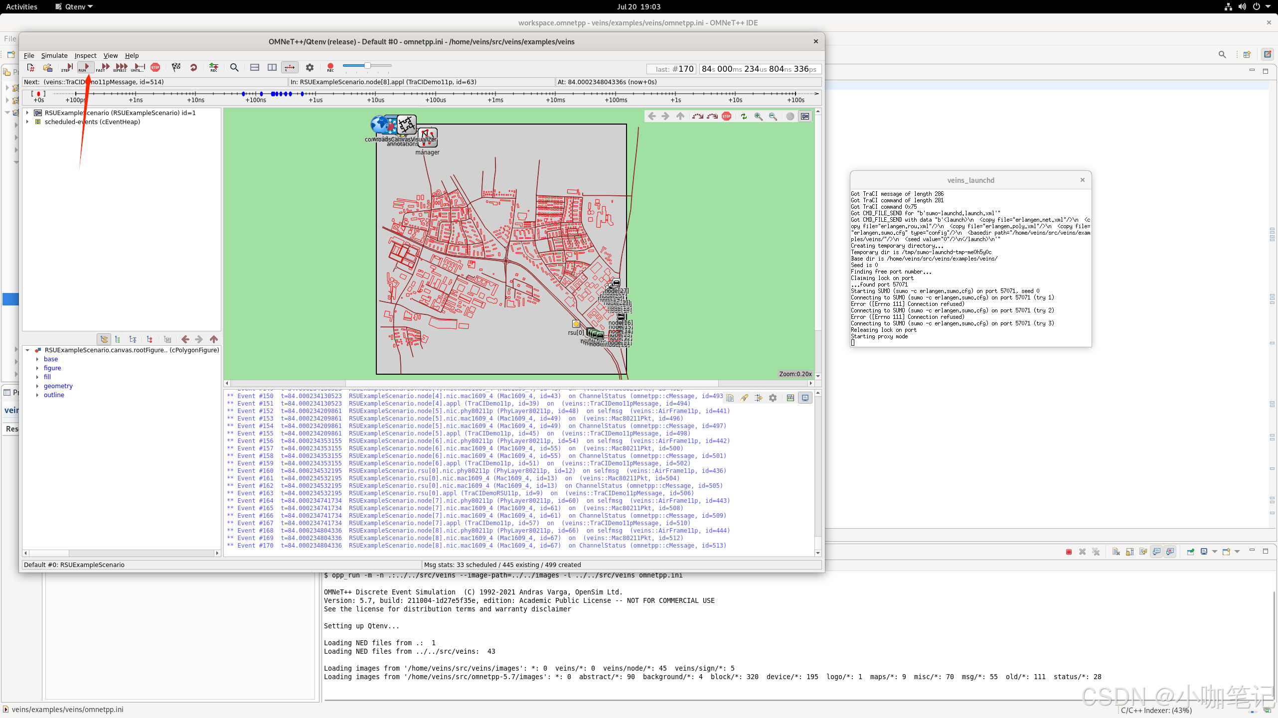Screen dimensions: 1278x718
Task: Expand the 'geometry' property group
Action: (x=37, y=386)
